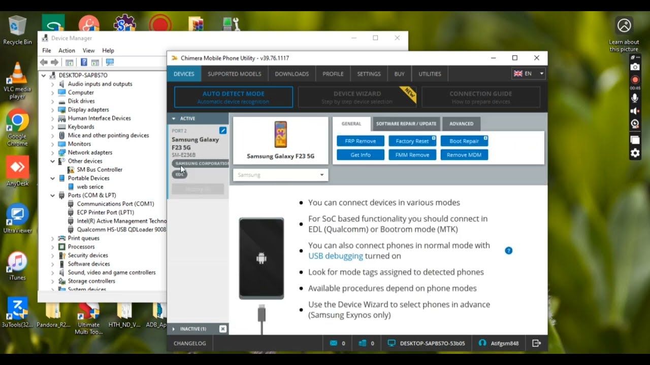
Task: Open Chimera logout icon in status bar
Action: point(537,343)
